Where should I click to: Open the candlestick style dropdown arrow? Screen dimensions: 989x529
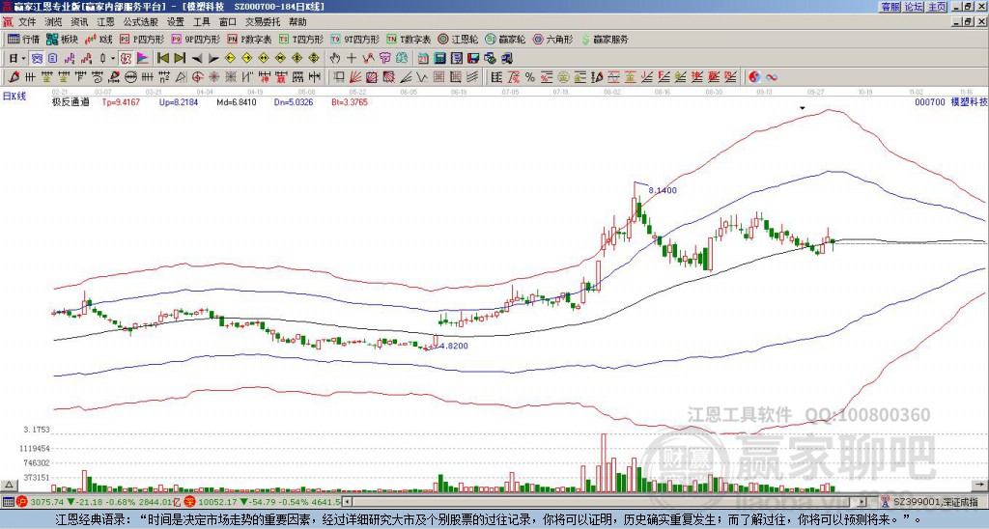click(113, 59)
